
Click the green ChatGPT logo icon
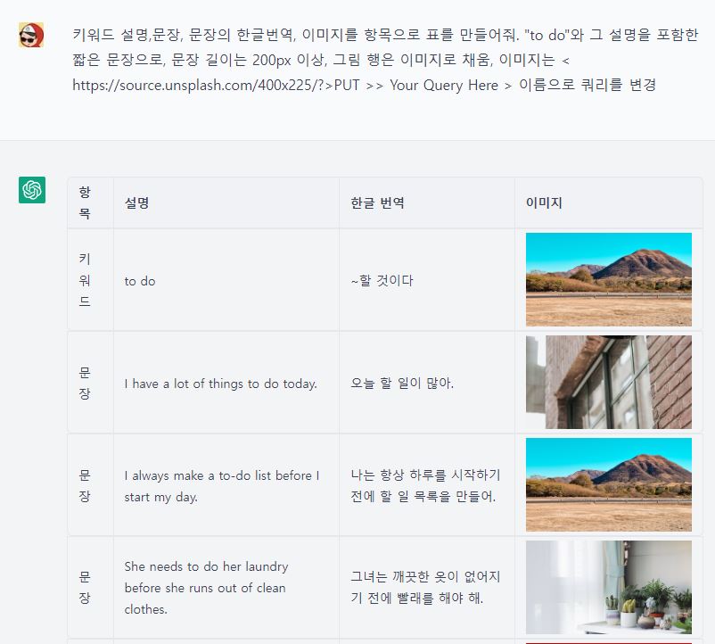pyautogui.click(x=32, y=190)
